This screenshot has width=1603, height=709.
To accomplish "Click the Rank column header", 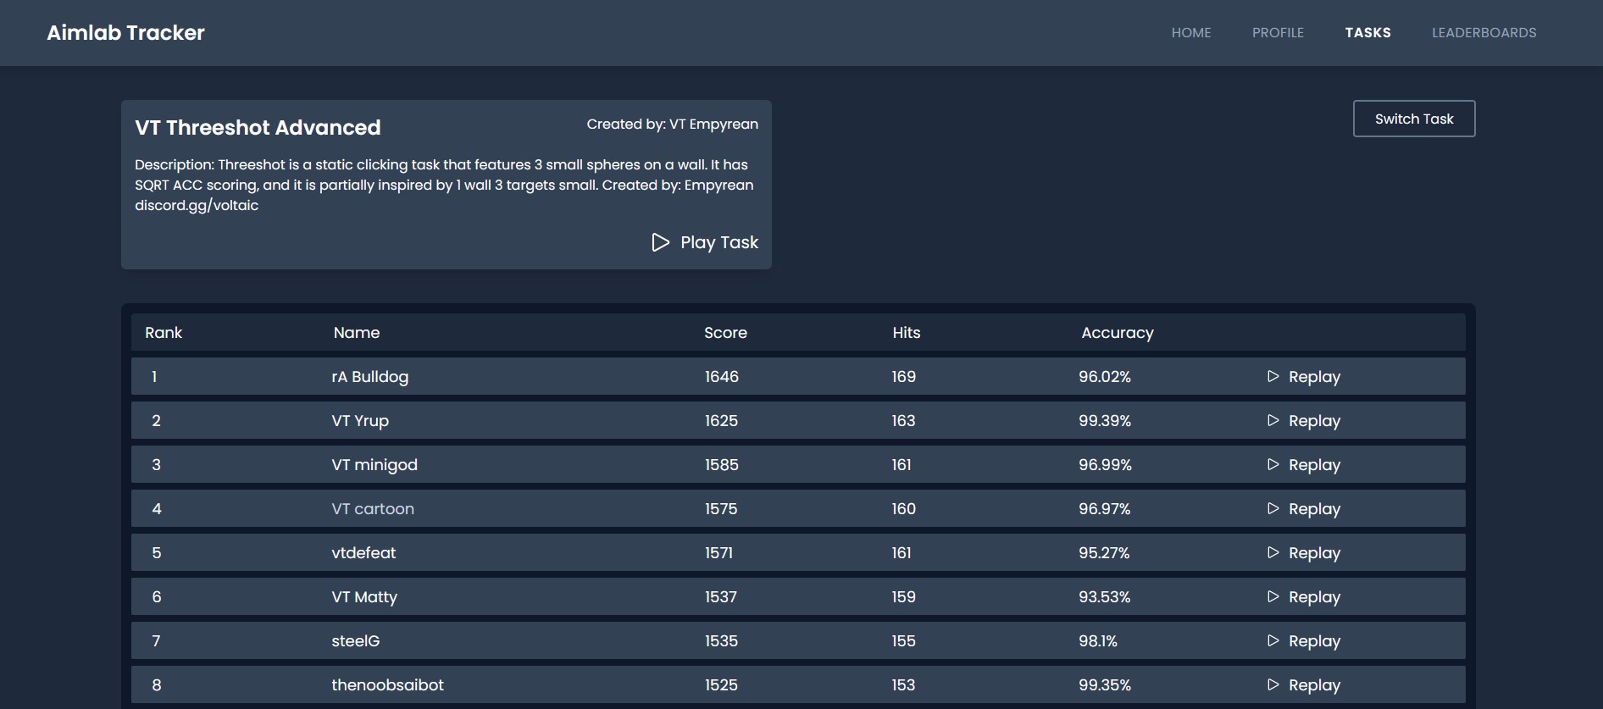I will coord(164,332).
